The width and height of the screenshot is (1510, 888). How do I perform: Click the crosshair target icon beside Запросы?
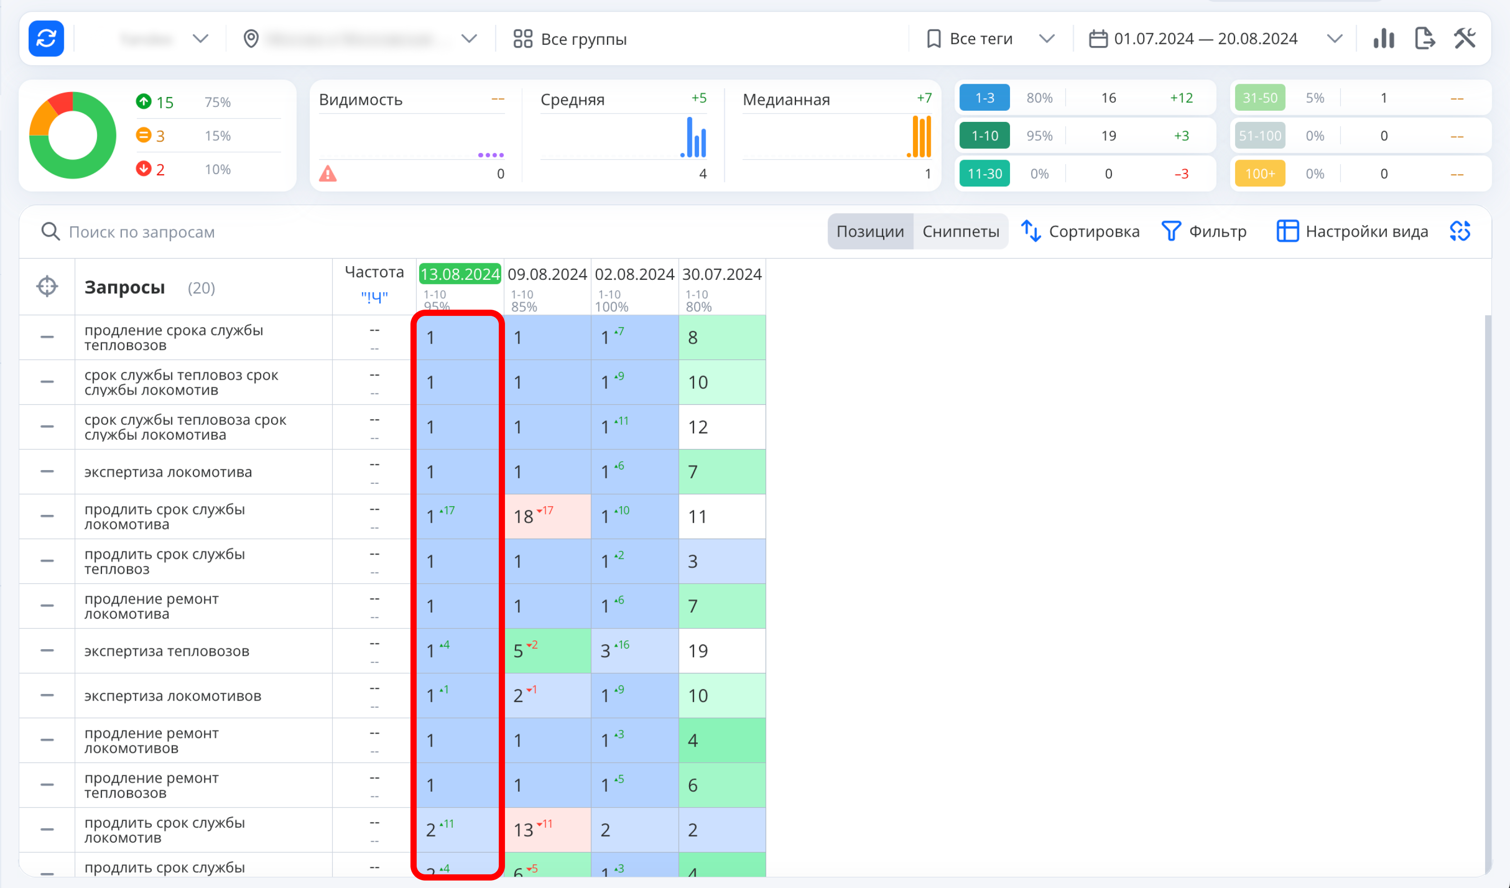click(47, 286)
